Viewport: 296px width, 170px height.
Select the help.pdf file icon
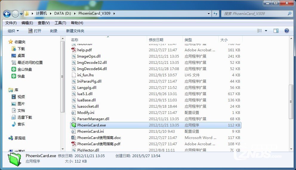pos(74,50)
